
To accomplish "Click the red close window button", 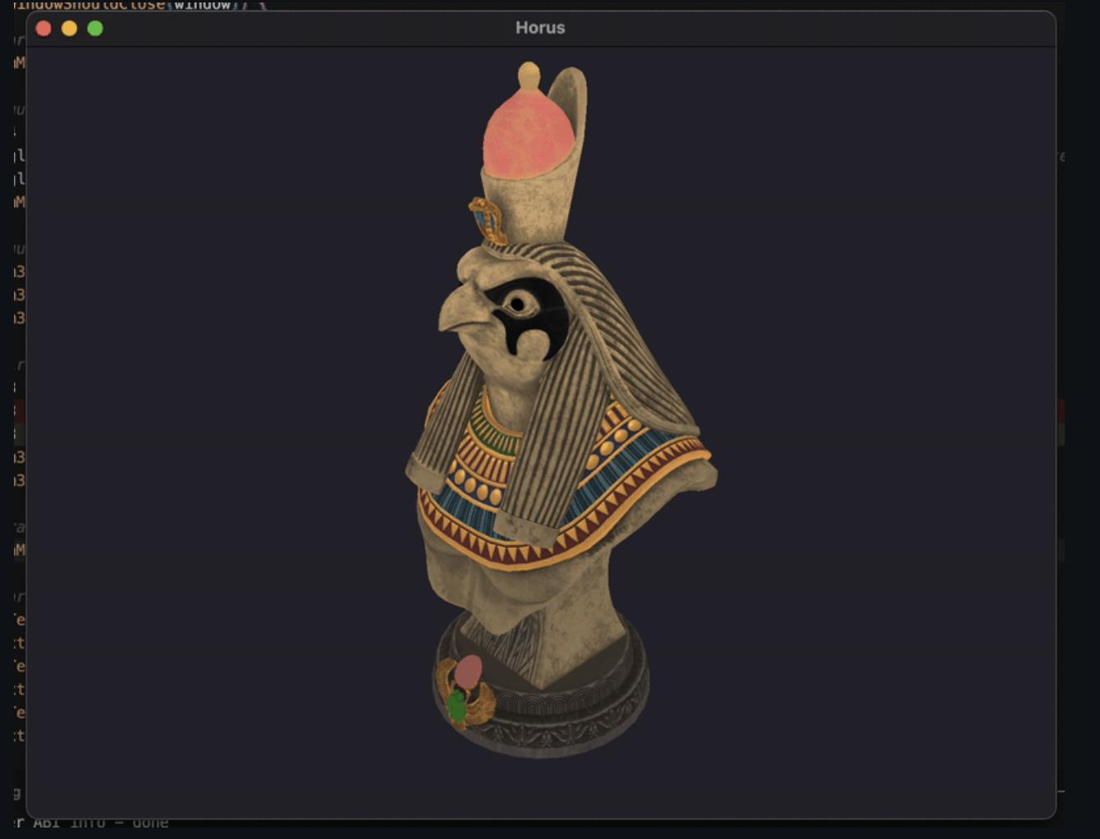I will point(43,27).
